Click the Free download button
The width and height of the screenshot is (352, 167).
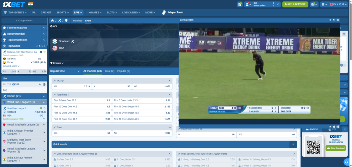pyautogui.click(x=335, y=148)
